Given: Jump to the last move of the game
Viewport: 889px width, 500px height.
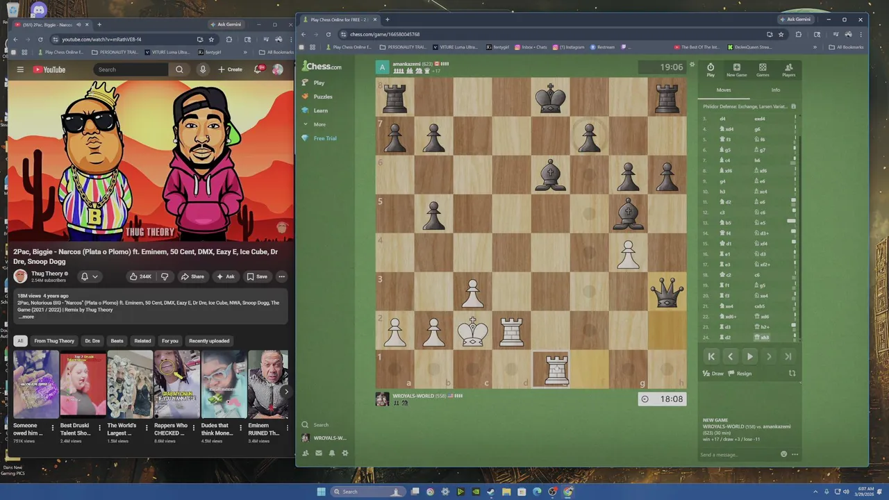Looking at the screenshot, I should [x=788, y=356].
